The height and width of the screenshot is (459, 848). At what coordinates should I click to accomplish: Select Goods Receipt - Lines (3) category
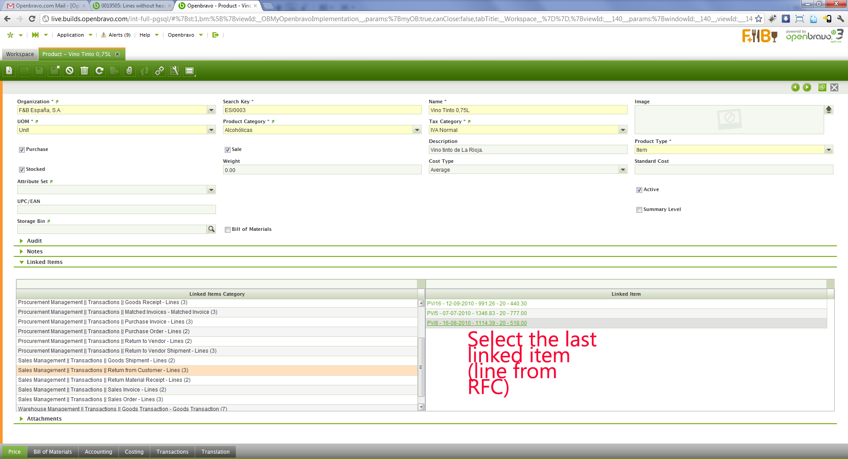[x=217, y=302]
